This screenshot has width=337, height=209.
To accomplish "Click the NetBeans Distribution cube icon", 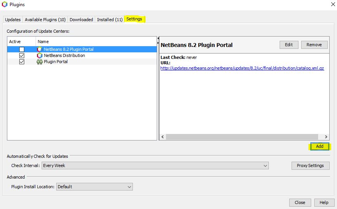I will tap(40, 55).
